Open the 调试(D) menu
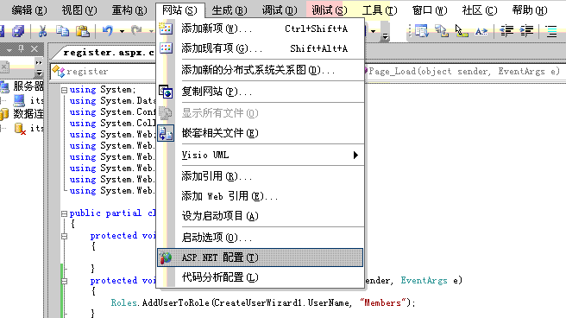The width and height of the screenshot is (566, 318). coord(280,10)
